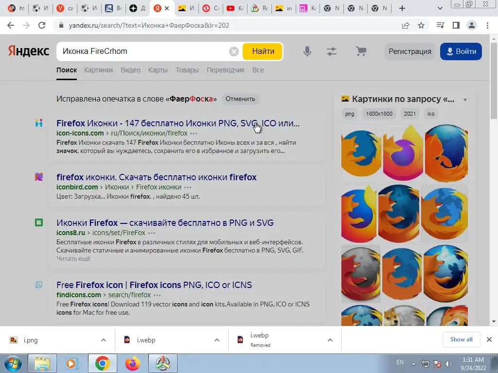Image resolution: width=498 pixels, height=373 pixels.
Task: Open the findicons.com result three-dot menu
Action: click(x=157, y=295)
